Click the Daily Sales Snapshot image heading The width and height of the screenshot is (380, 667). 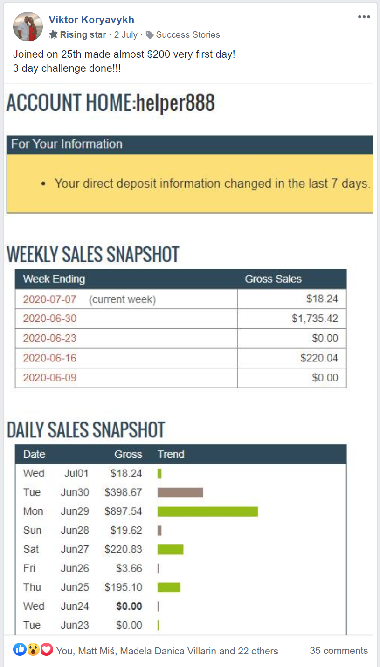pos(86,430)
